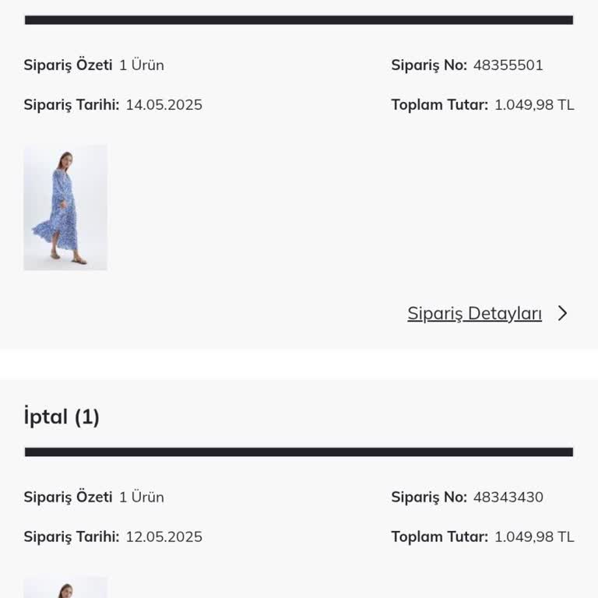Click the 1 Ürün count of order 48355501
Image resolution: width=598 pixels, height=598 pixels.
(142, 65)
